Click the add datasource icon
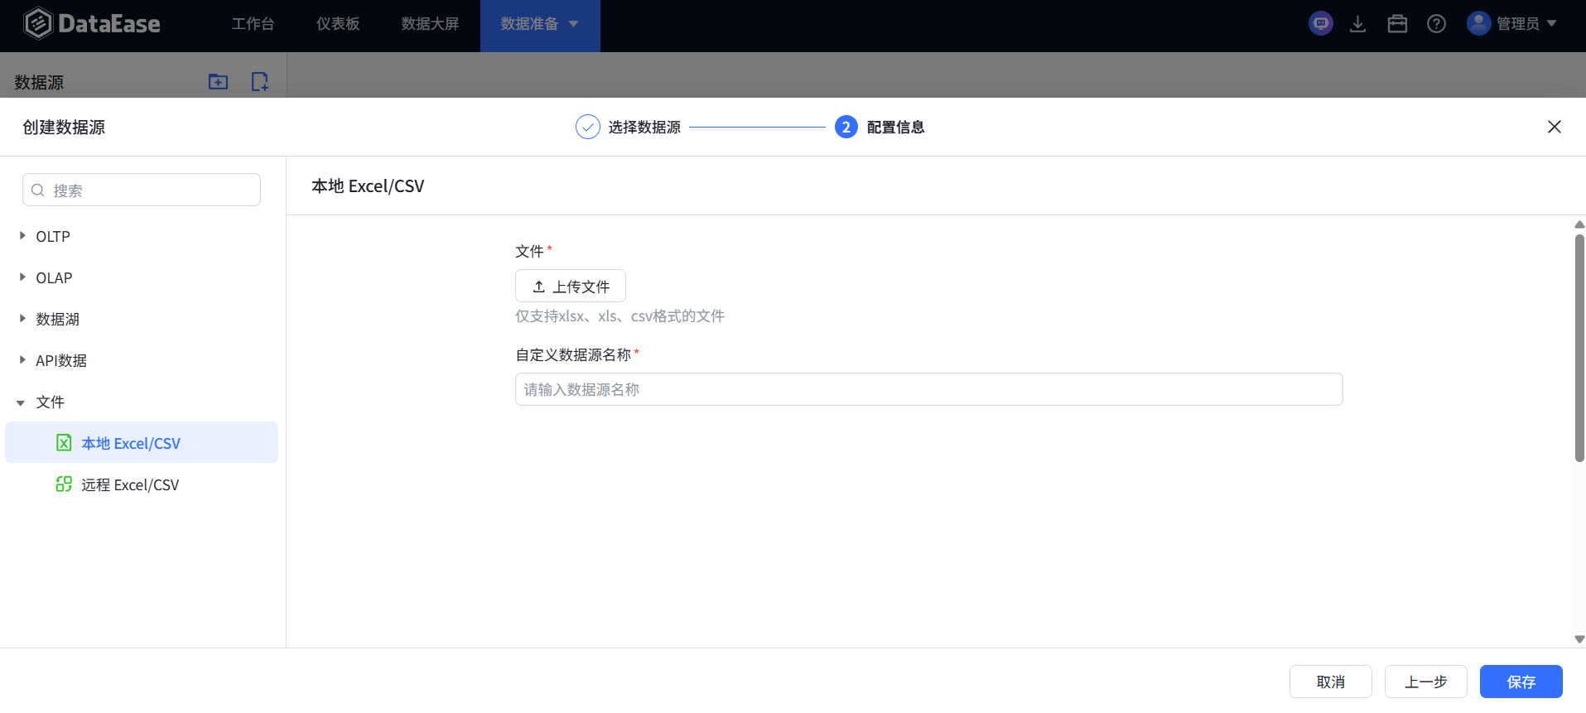Screen dimensions: 1586x713 [x=260, y=81]
